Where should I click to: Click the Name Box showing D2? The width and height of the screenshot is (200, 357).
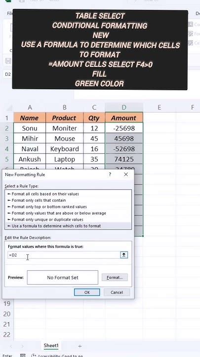click(8, 74)
